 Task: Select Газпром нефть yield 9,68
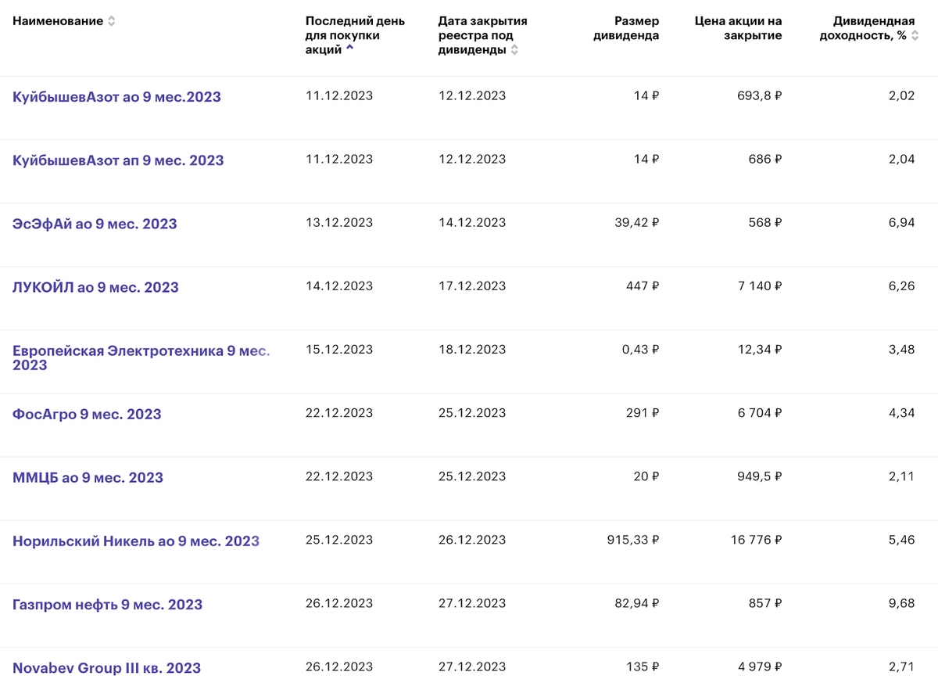click(x=901, y=603)
